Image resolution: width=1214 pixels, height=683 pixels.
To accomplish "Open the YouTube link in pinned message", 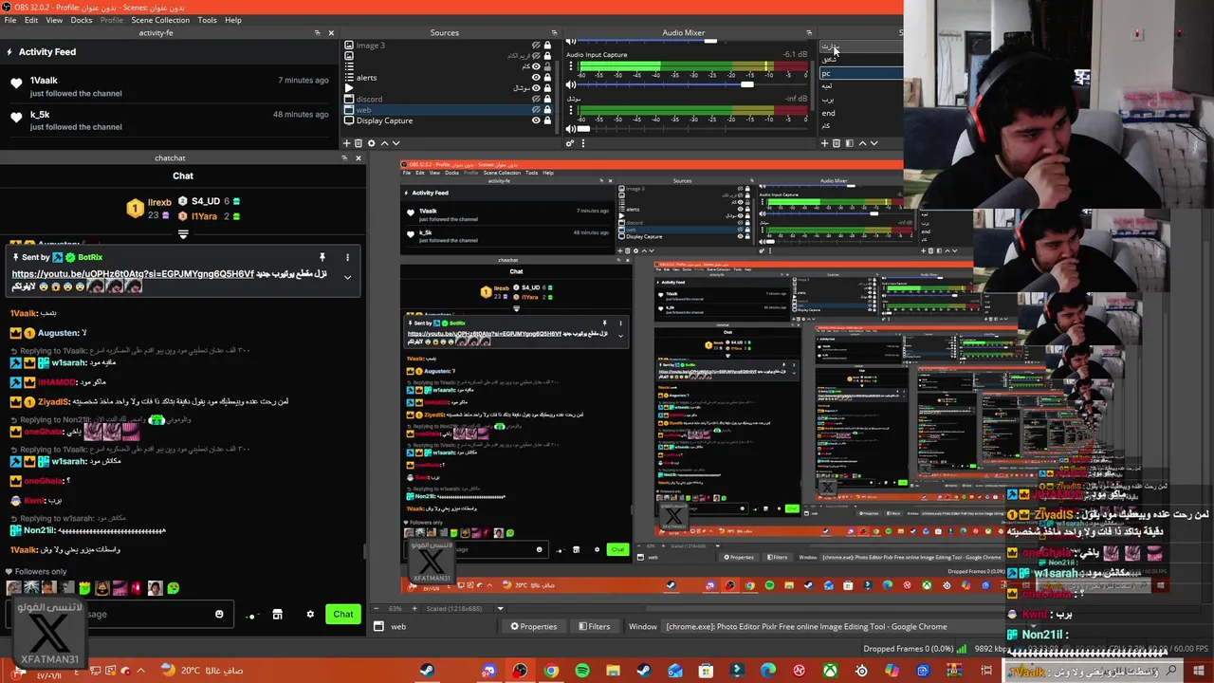I will [133, 274].
